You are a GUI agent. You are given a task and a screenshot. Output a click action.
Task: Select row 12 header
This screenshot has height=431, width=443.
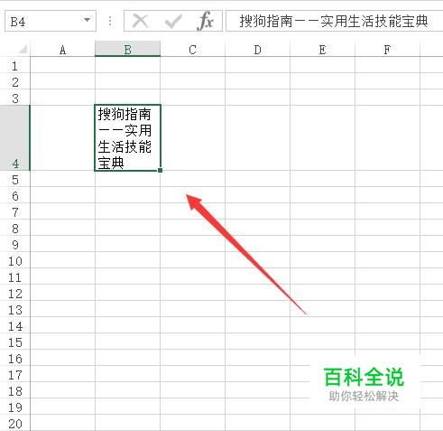[x=15, y=293]
